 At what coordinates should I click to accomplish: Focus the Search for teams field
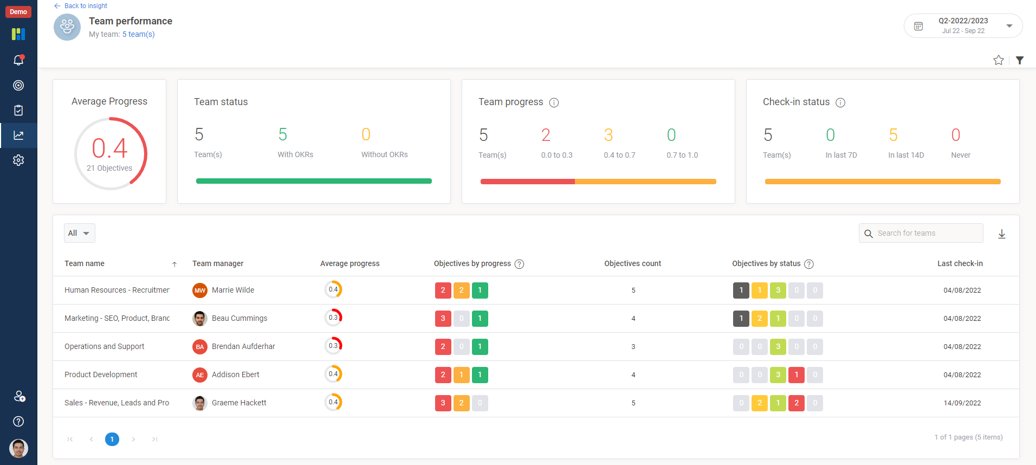coord(921,233)
